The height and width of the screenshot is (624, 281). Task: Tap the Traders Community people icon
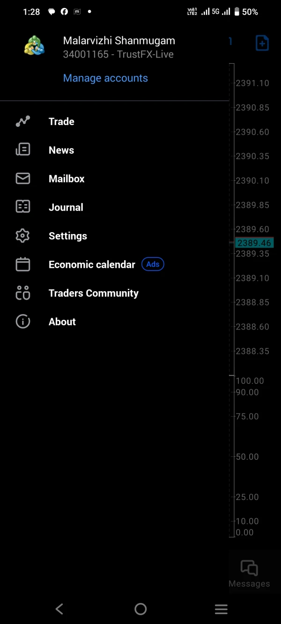(22, 293)
